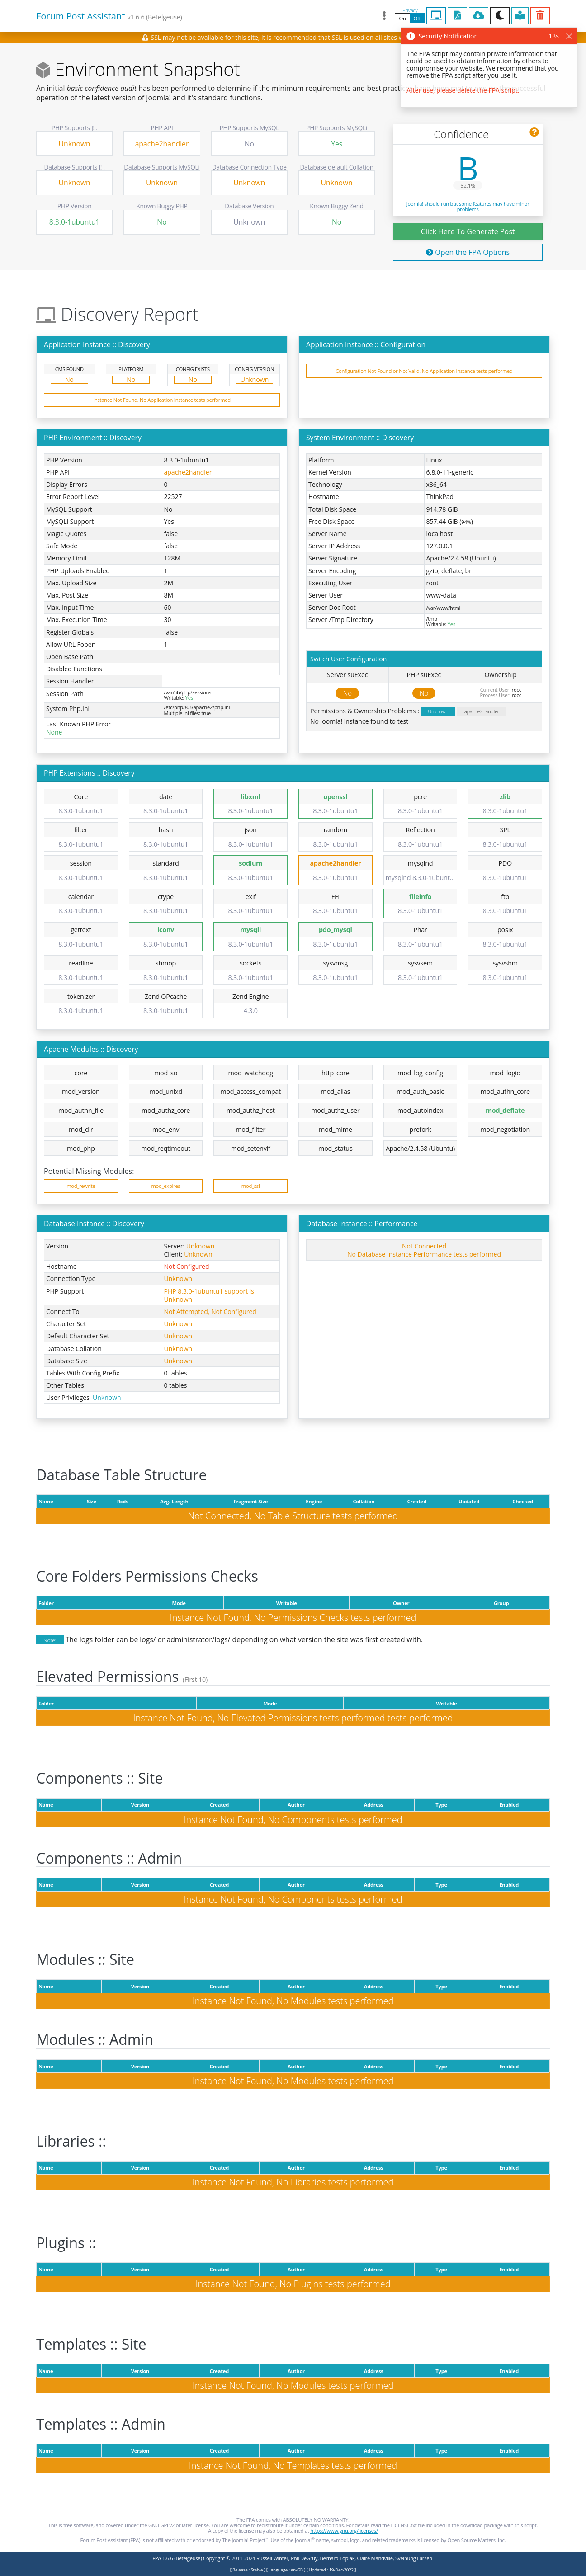Click the cloud download icon

pos(478,16)
